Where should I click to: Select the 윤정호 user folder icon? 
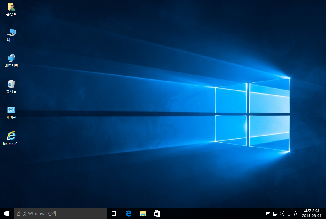(11, 9)
